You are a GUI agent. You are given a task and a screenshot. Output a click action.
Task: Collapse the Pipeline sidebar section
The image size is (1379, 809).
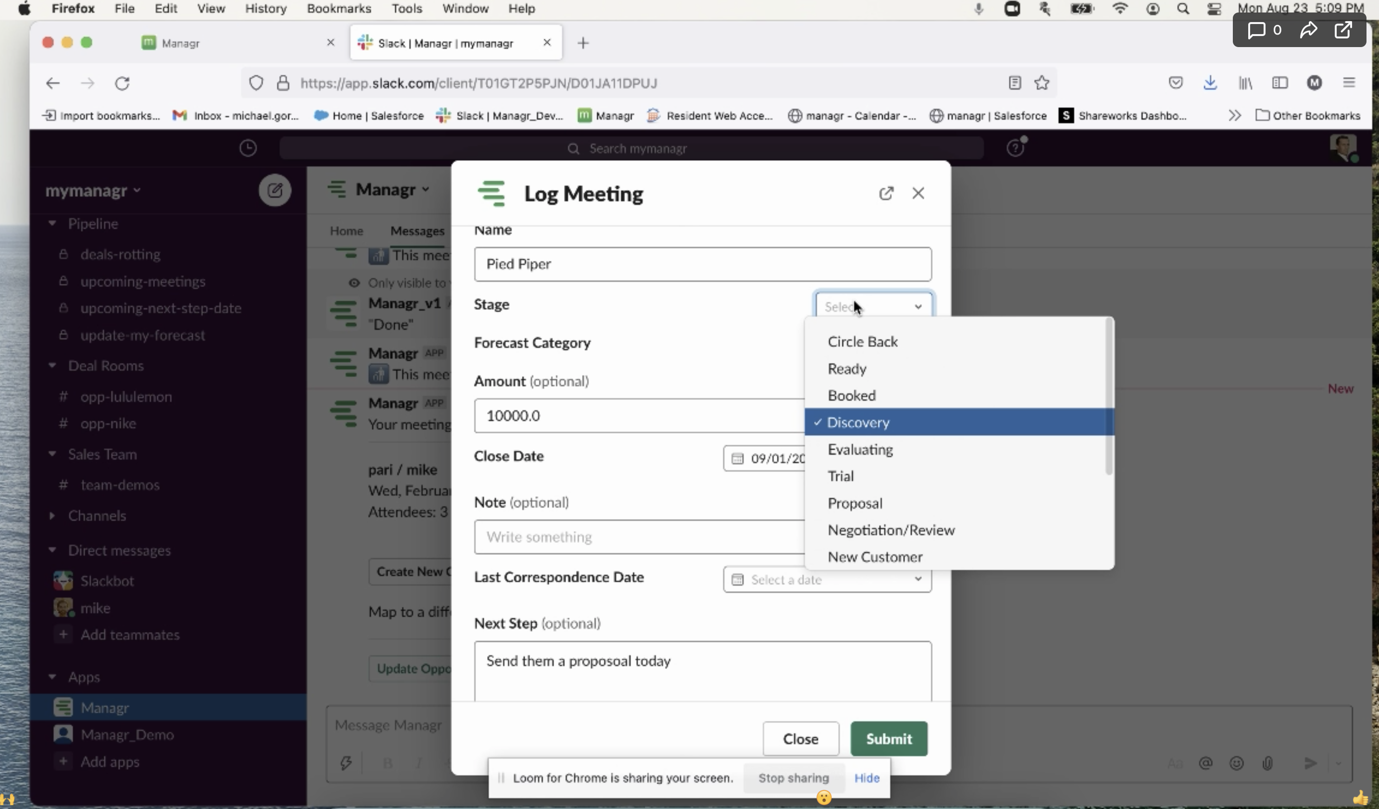coord(52,223)
